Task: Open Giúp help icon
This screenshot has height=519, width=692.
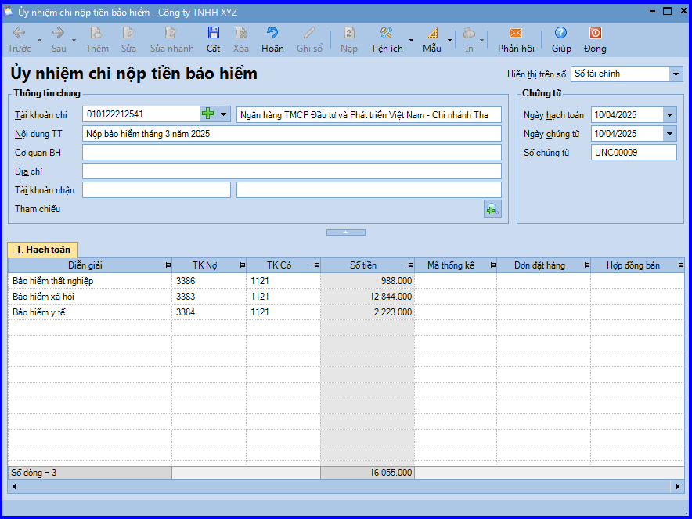Action: click(561, 33)
